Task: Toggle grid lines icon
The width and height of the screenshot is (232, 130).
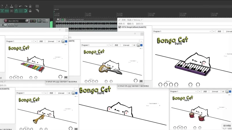Action: (x=21, y=11)
